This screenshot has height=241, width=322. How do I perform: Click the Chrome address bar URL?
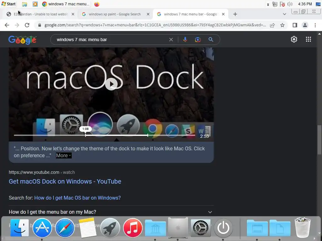pyautogui.click(x=155, y=25)
